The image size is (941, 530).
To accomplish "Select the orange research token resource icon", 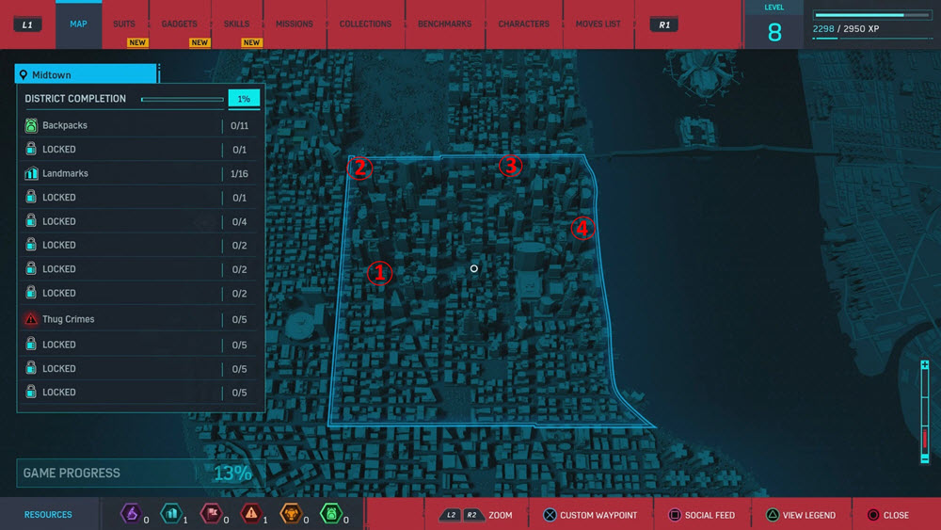I will coord(291,514).
